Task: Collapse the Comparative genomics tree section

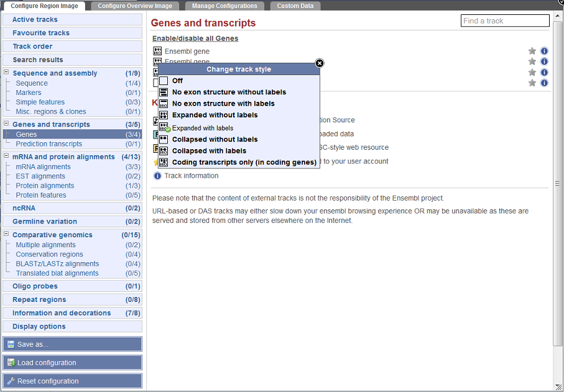Action: click(x=6, y=234)
